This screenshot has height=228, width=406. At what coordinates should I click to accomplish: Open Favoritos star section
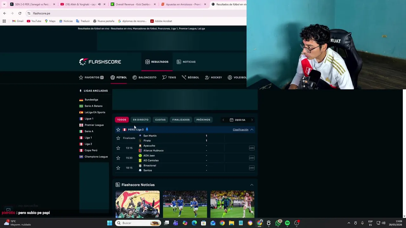click(x=91, y=77)
